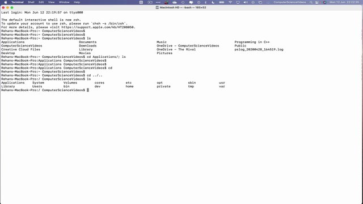Open the Shell menu
363x204 pixels.
[x=31, y=2]
